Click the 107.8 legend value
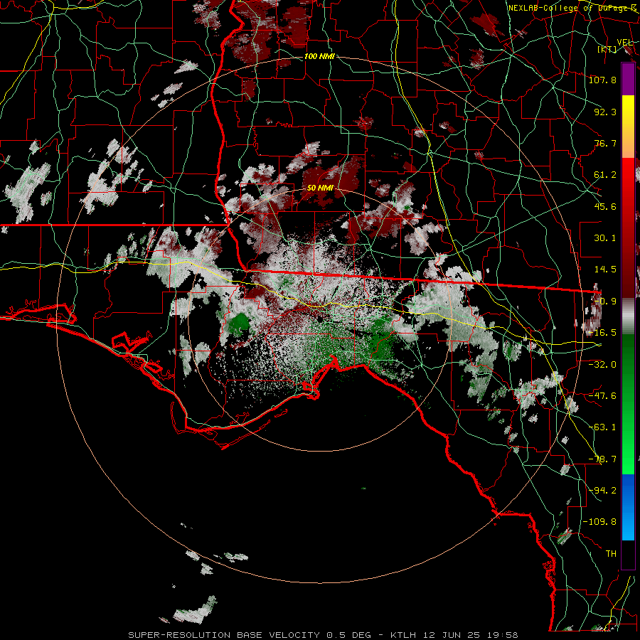Image resolution: width=640 pixels, height=640 pixels. point(602,80)
